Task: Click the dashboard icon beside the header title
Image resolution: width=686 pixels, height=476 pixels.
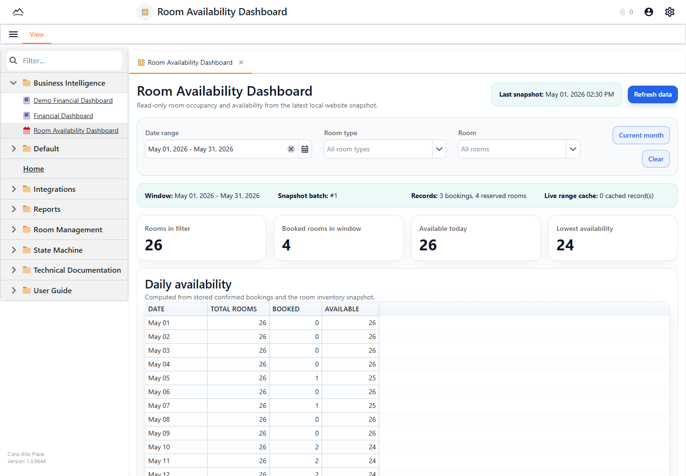Action: click(145, 12)
